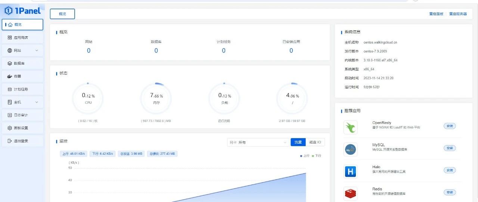Click the CPU usage gauge
The width and height of the screenshot is (478, 202).
click(88, 98)
